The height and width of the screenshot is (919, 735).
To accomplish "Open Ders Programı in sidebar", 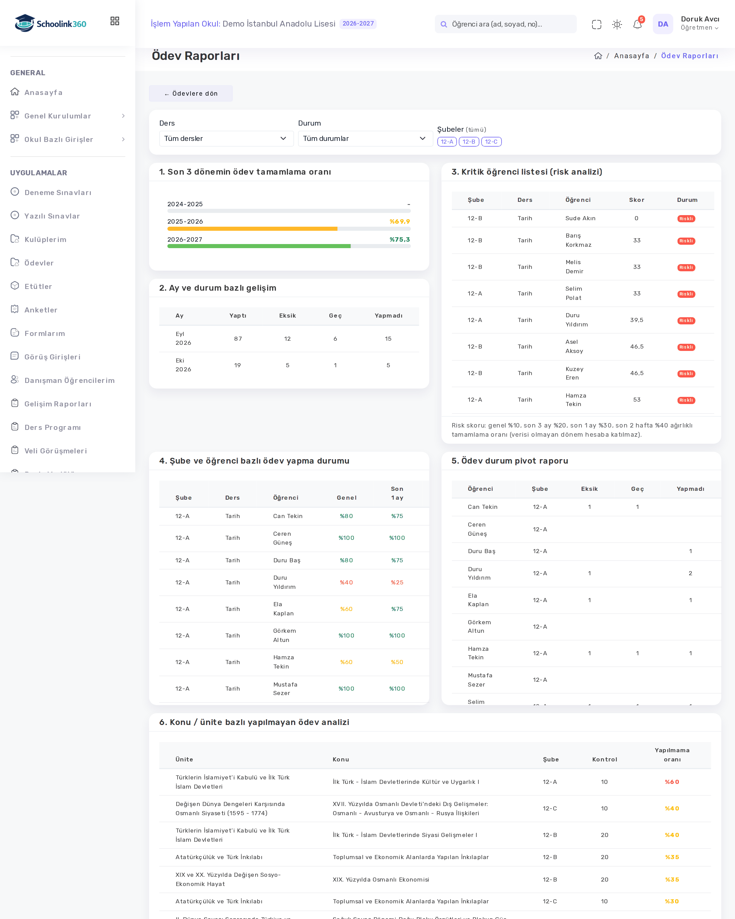I will pyautogui.click(x=52, y=427).
